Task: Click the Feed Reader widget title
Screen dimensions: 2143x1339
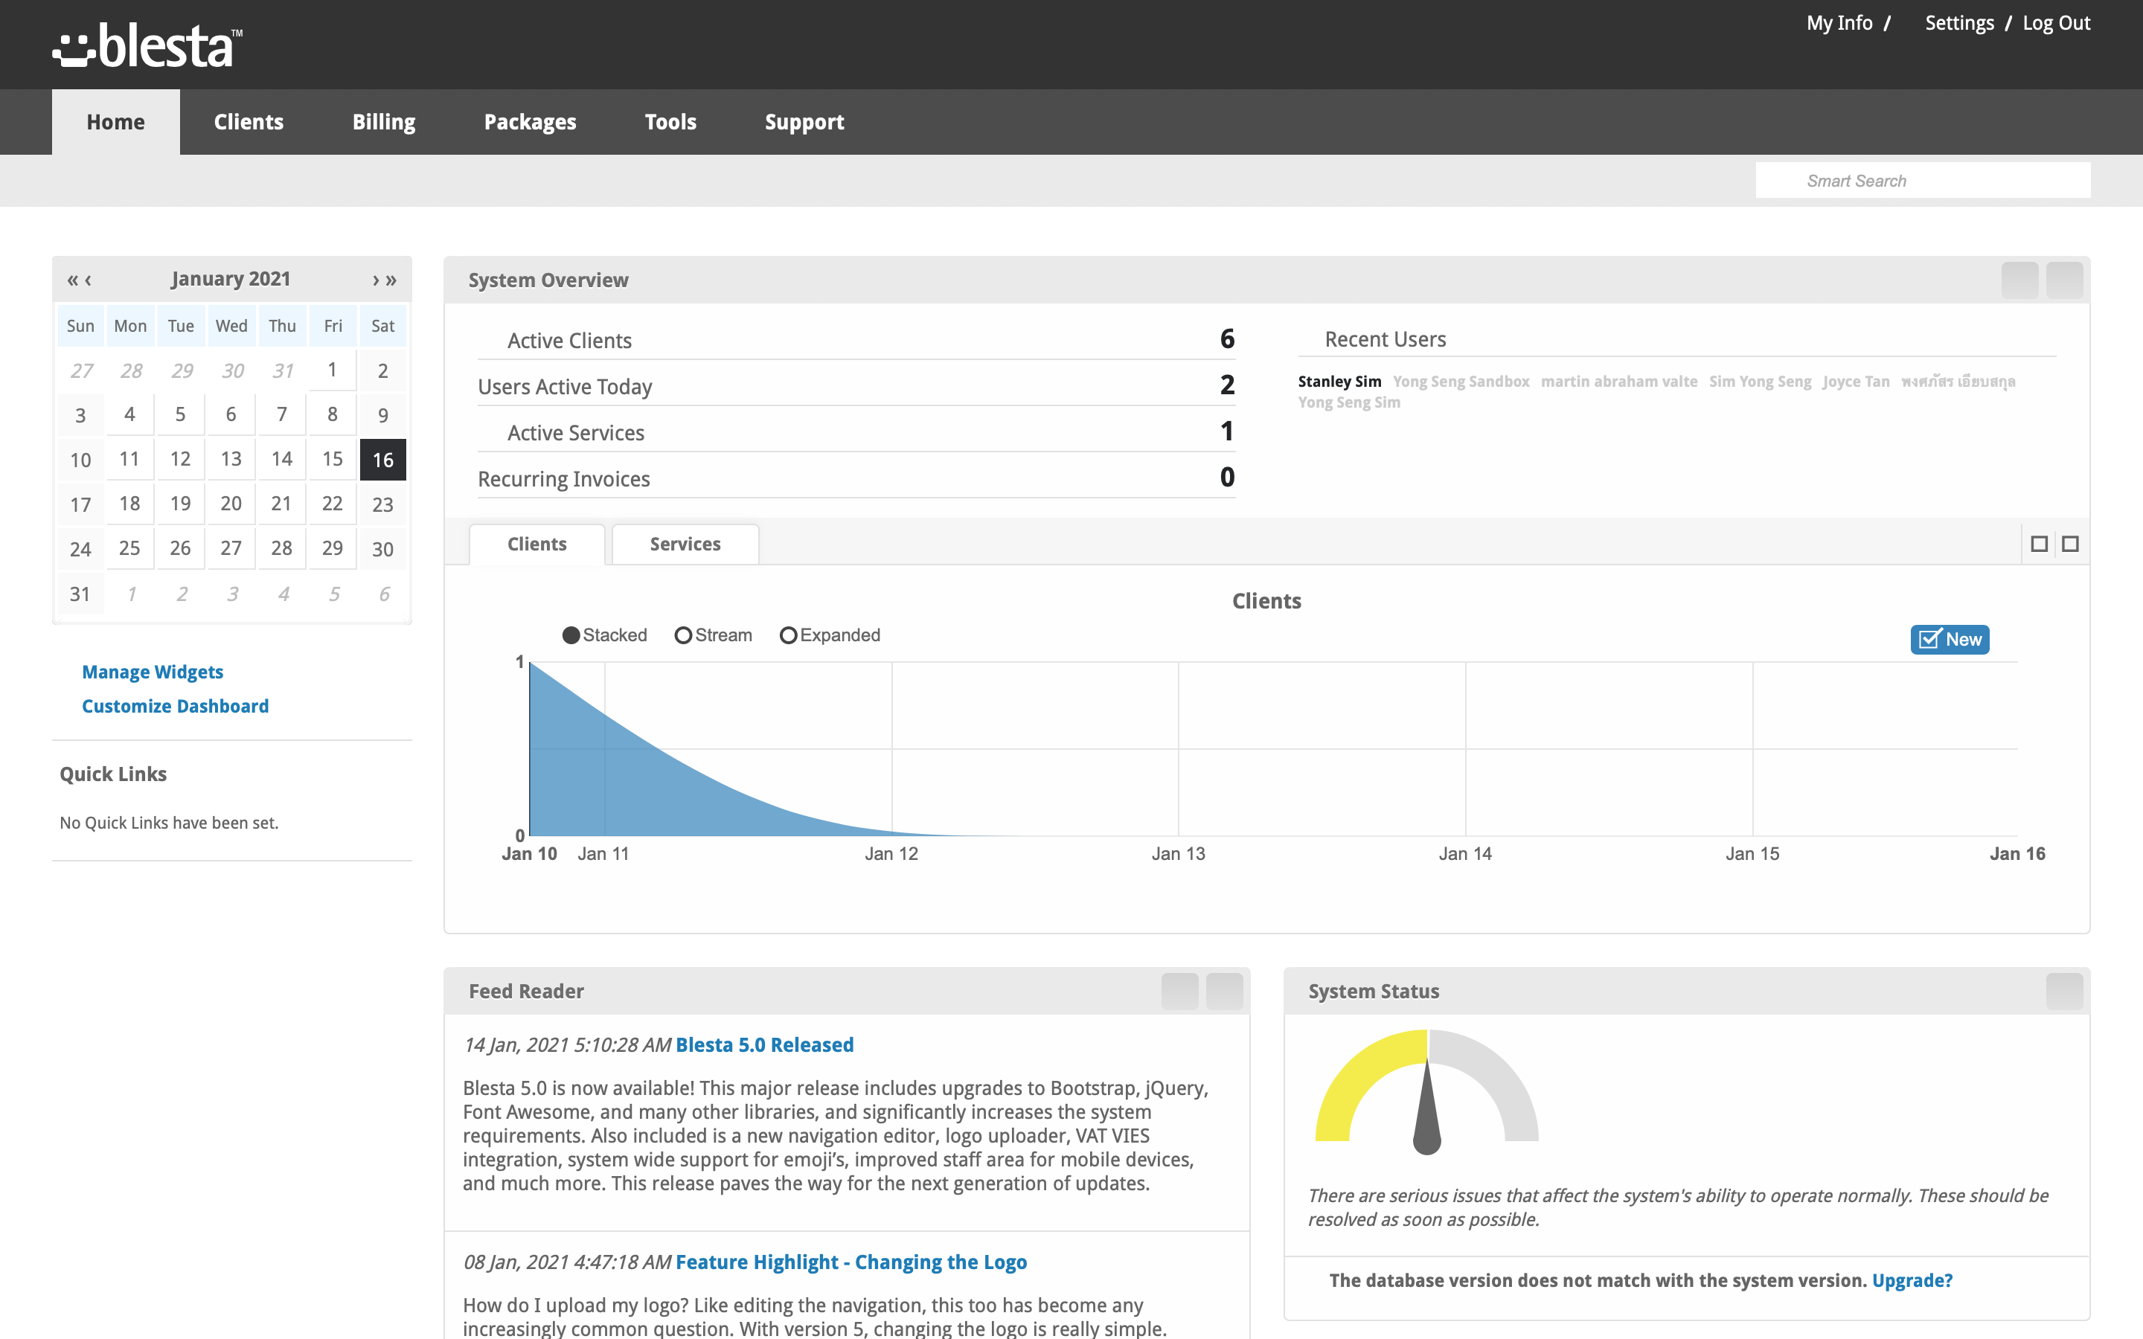Action: click(x=526, y=992)
